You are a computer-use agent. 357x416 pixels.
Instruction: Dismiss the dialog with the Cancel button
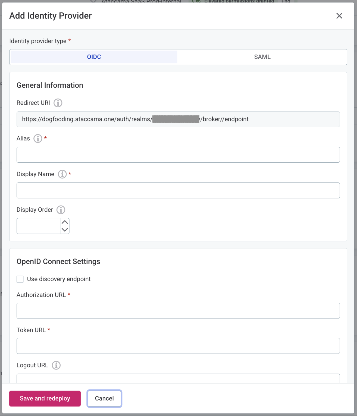104,398
